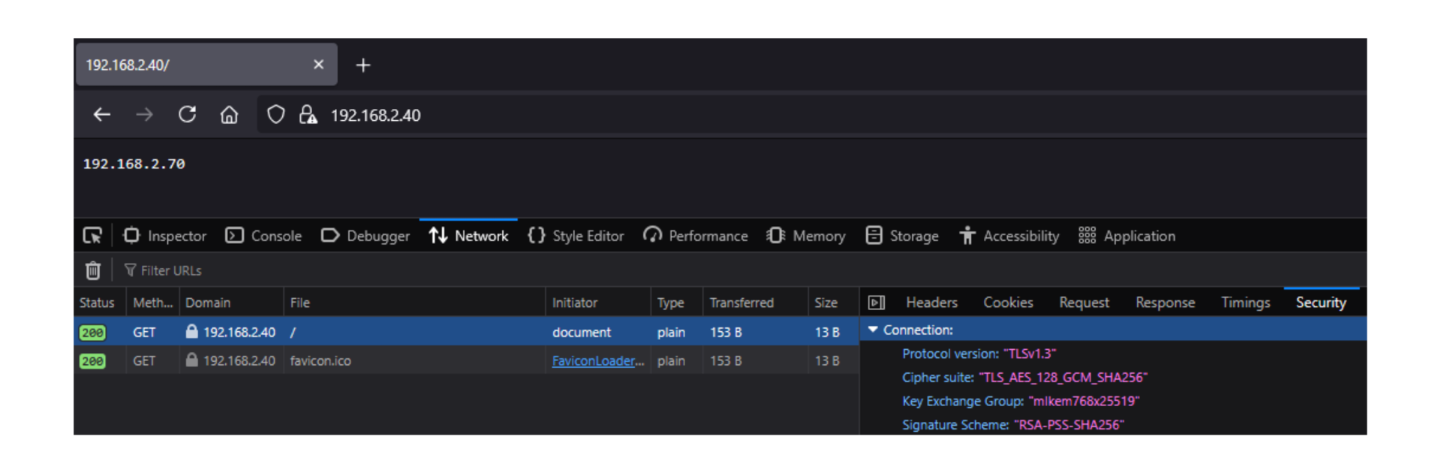Image resolution: width=1441 pixels, height=473 pixels.
Task: Open the Timings tab
Action: 1245,303
